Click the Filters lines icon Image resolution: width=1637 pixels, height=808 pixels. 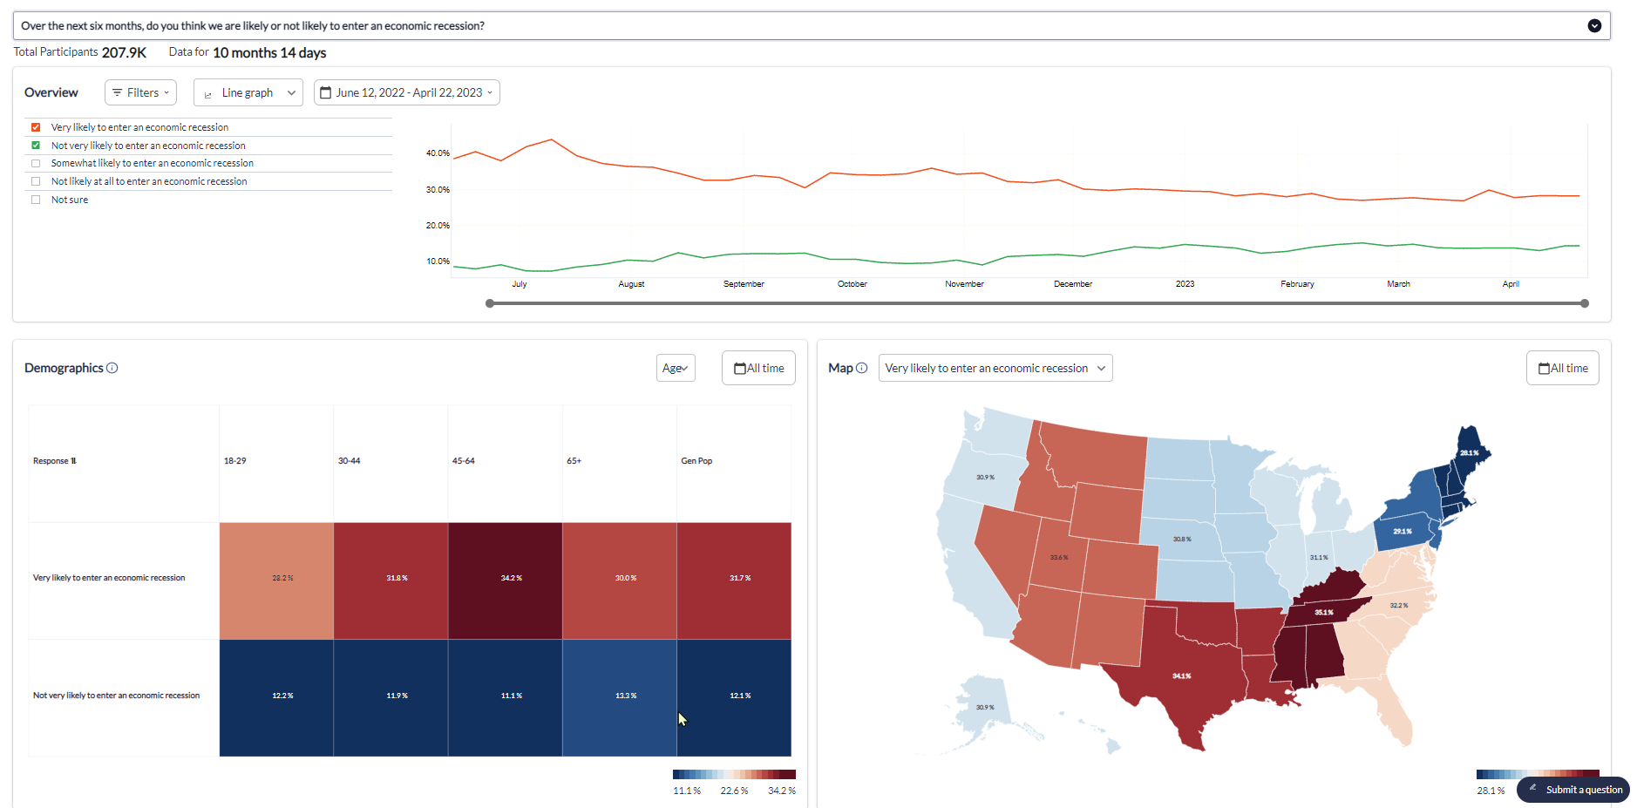117,92
